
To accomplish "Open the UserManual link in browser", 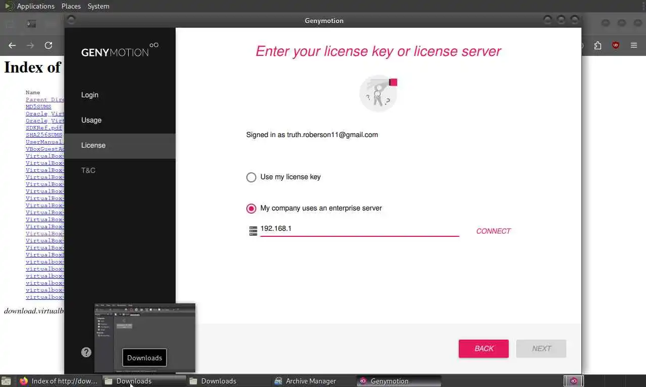I will [44, 142].
